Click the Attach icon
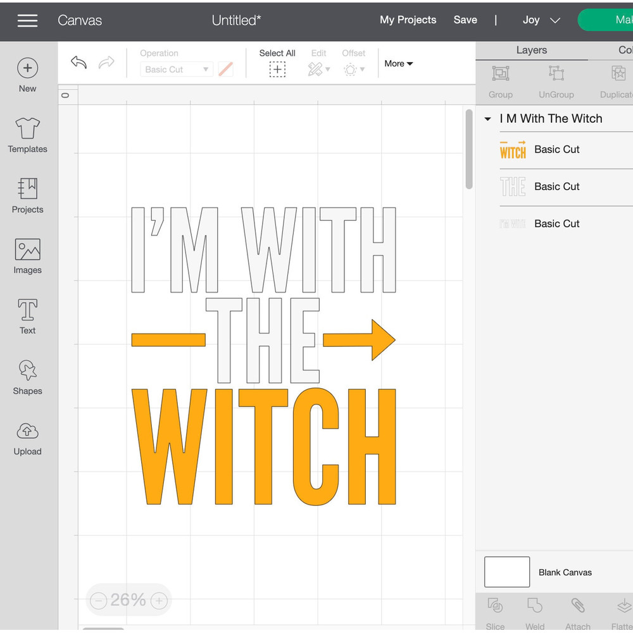The height and width of the screenshot is (633, 633). coord(577,610)
